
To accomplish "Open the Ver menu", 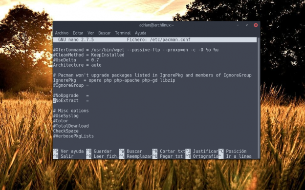I will 90,33.
